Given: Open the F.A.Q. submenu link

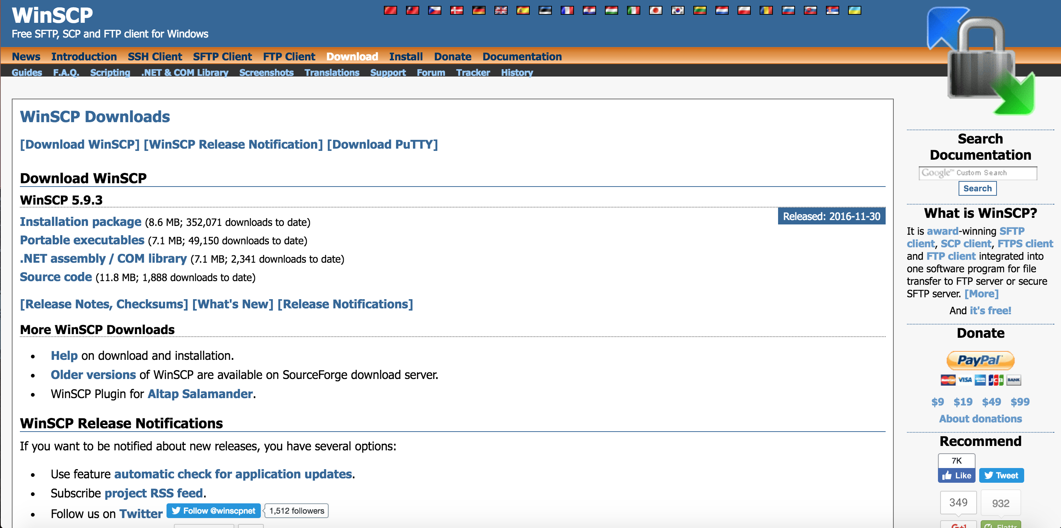Looking at the screenshot, I should click(x=66, y=73).
